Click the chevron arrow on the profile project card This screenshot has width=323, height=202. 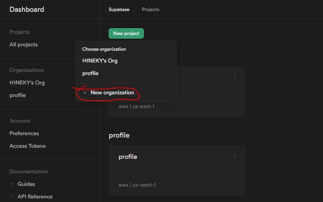[235, 156]
